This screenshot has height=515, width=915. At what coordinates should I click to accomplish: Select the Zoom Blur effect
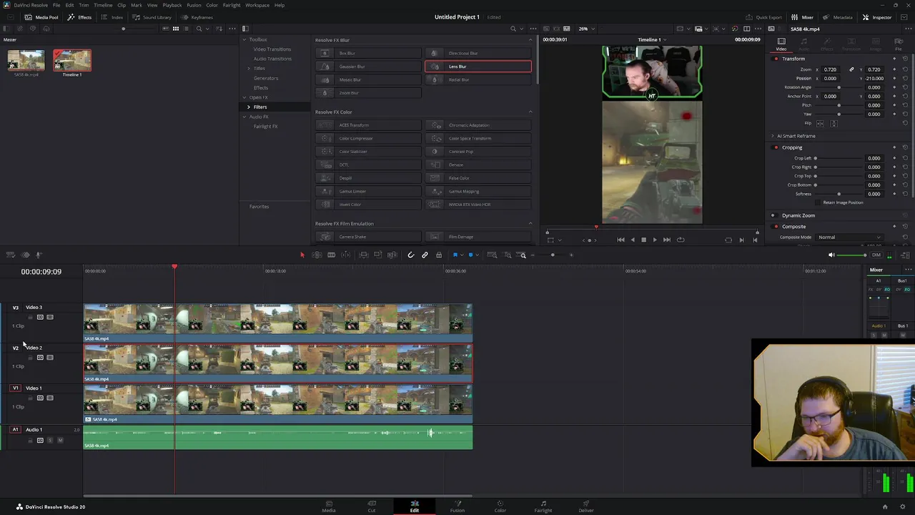[369, 93]
